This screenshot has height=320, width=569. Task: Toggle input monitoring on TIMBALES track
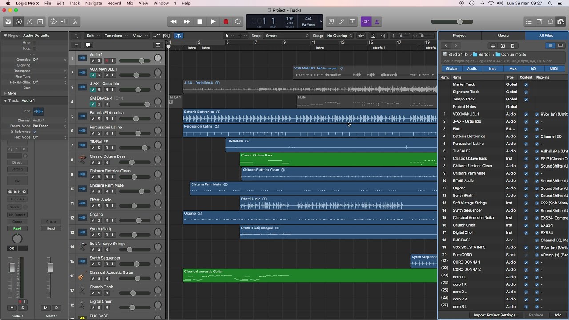pos(113,148)
